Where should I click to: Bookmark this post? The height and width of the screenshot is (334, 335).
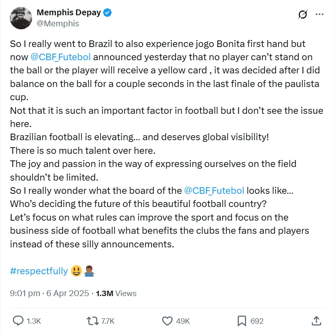coord(242,321)
